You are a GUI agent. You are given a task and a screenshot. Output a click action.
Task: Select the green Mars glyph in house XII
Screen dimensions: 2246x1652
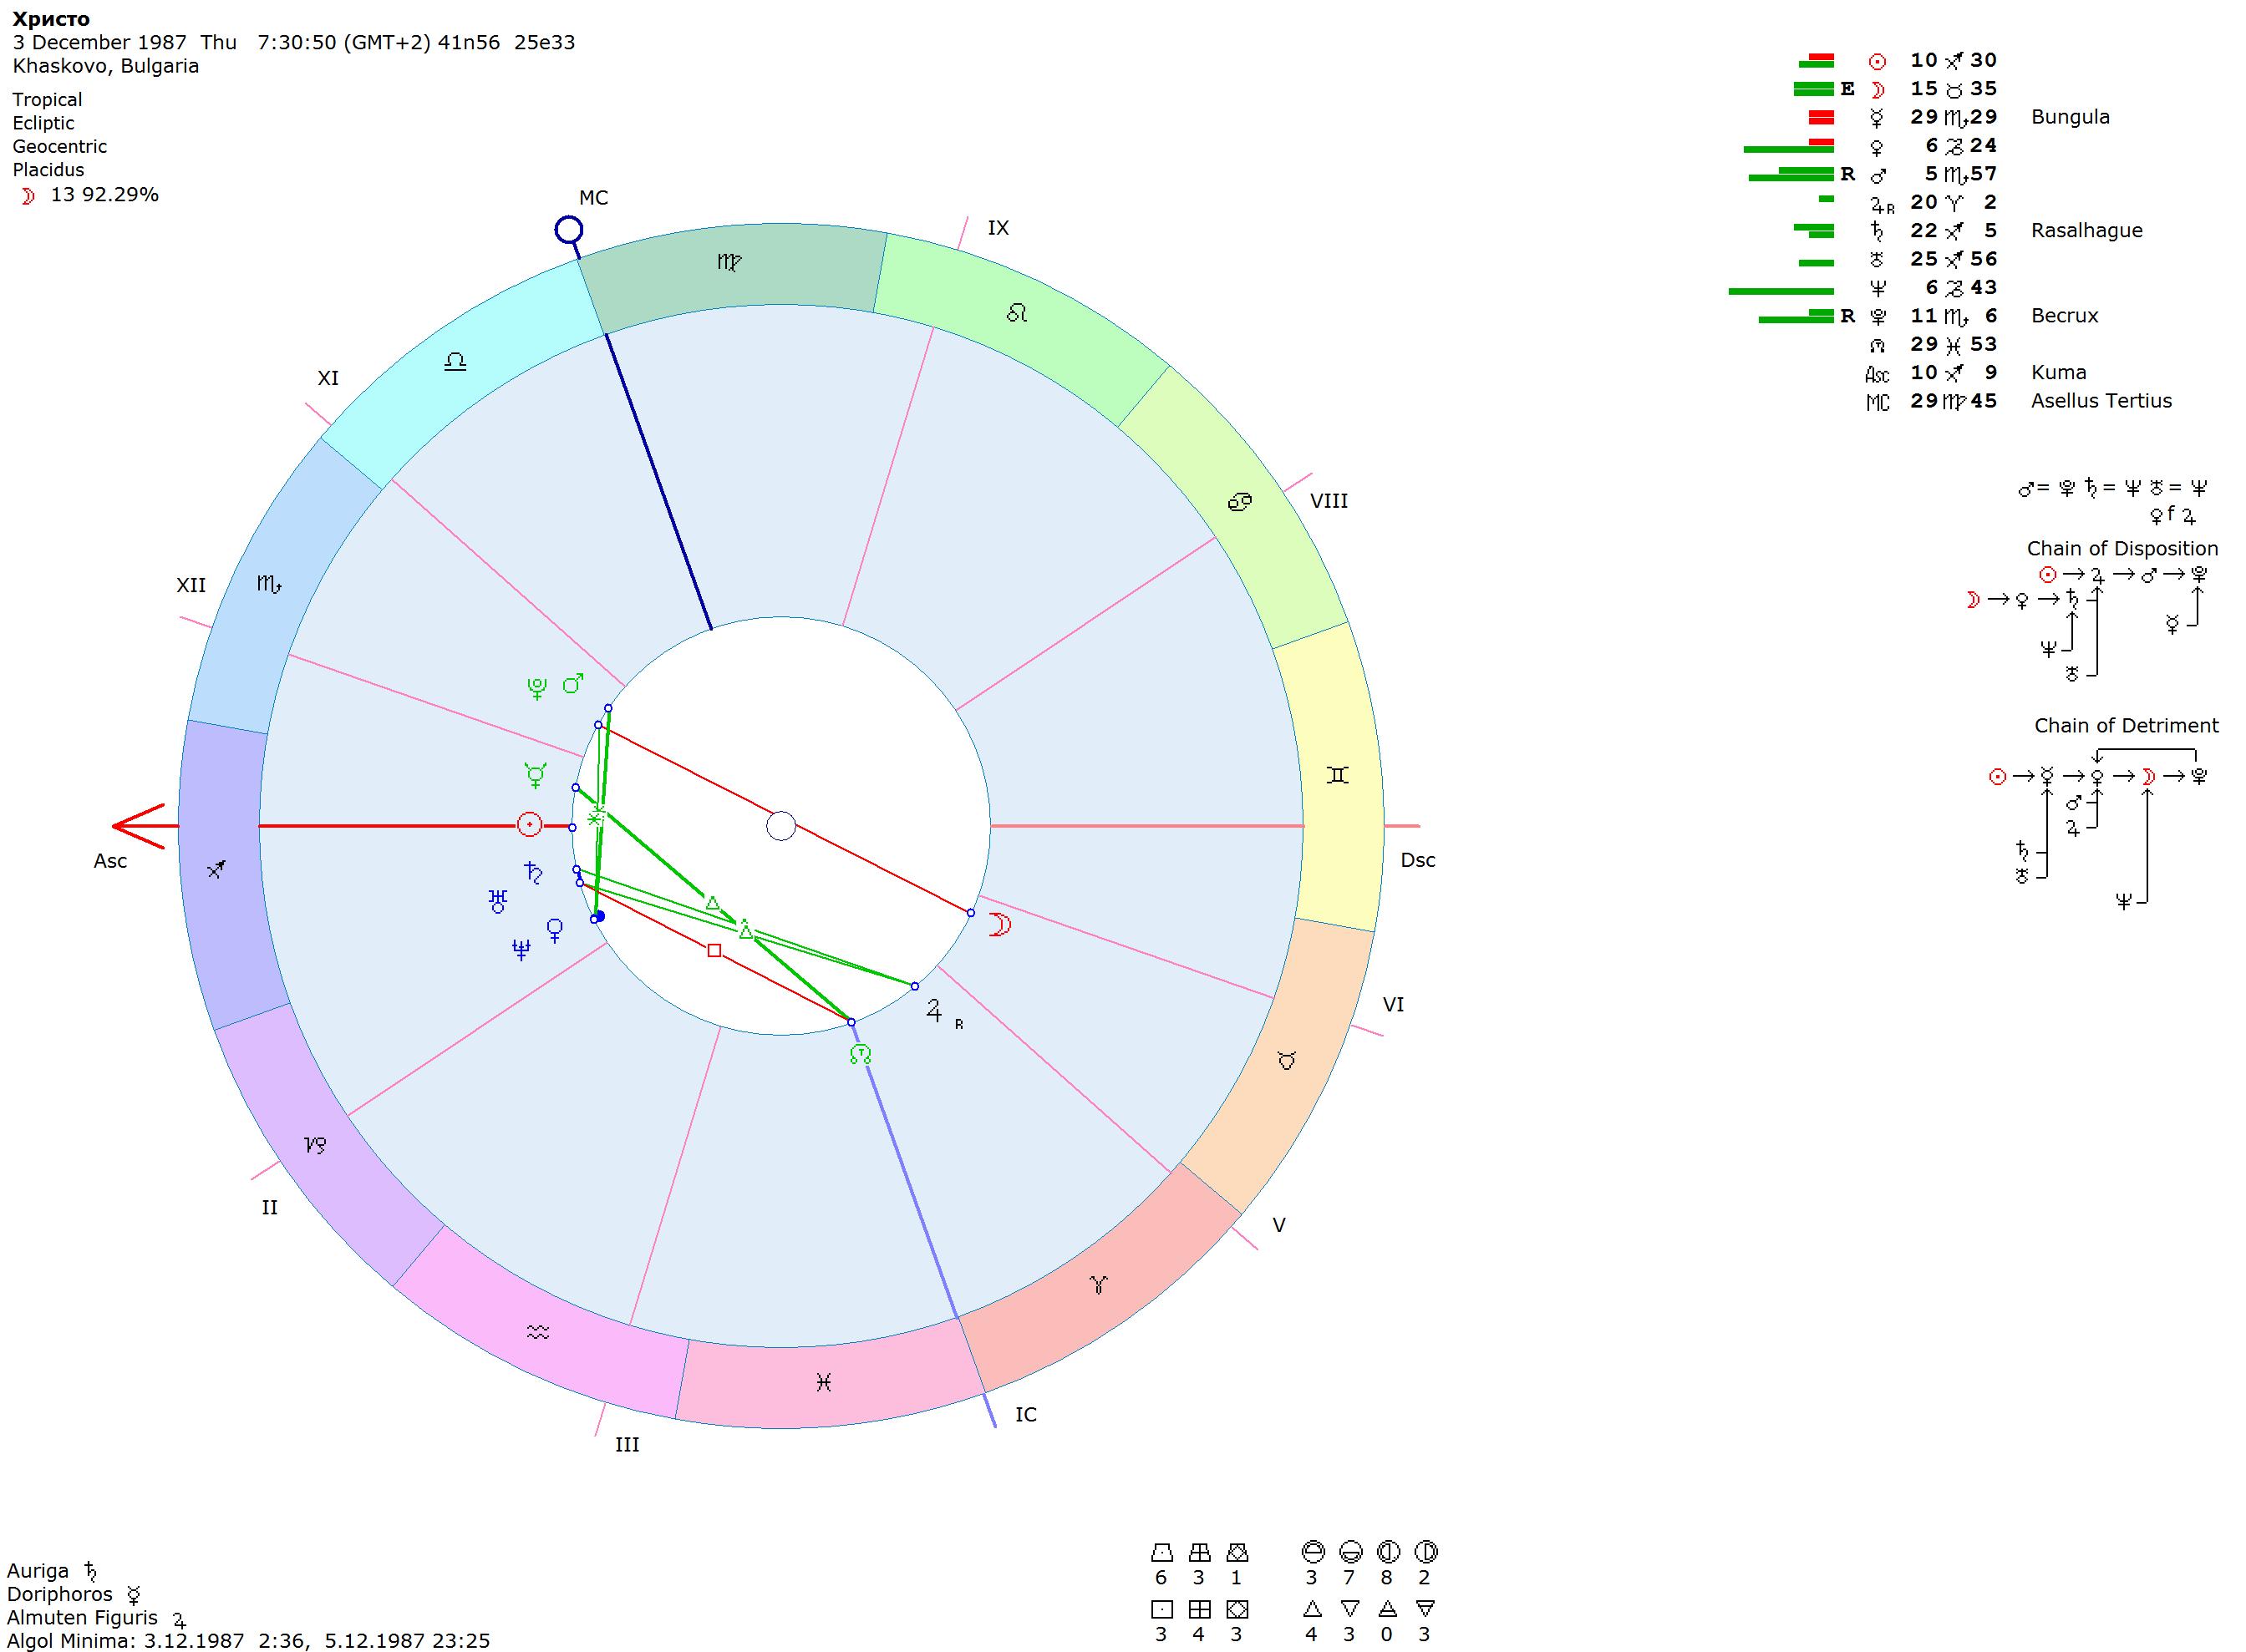coord(572,684)
